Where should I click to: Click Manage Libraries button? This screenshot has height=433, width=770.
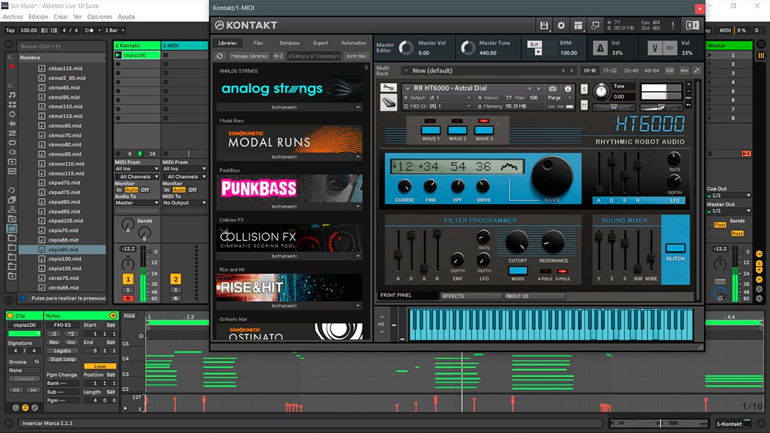(x=249, y=56)
